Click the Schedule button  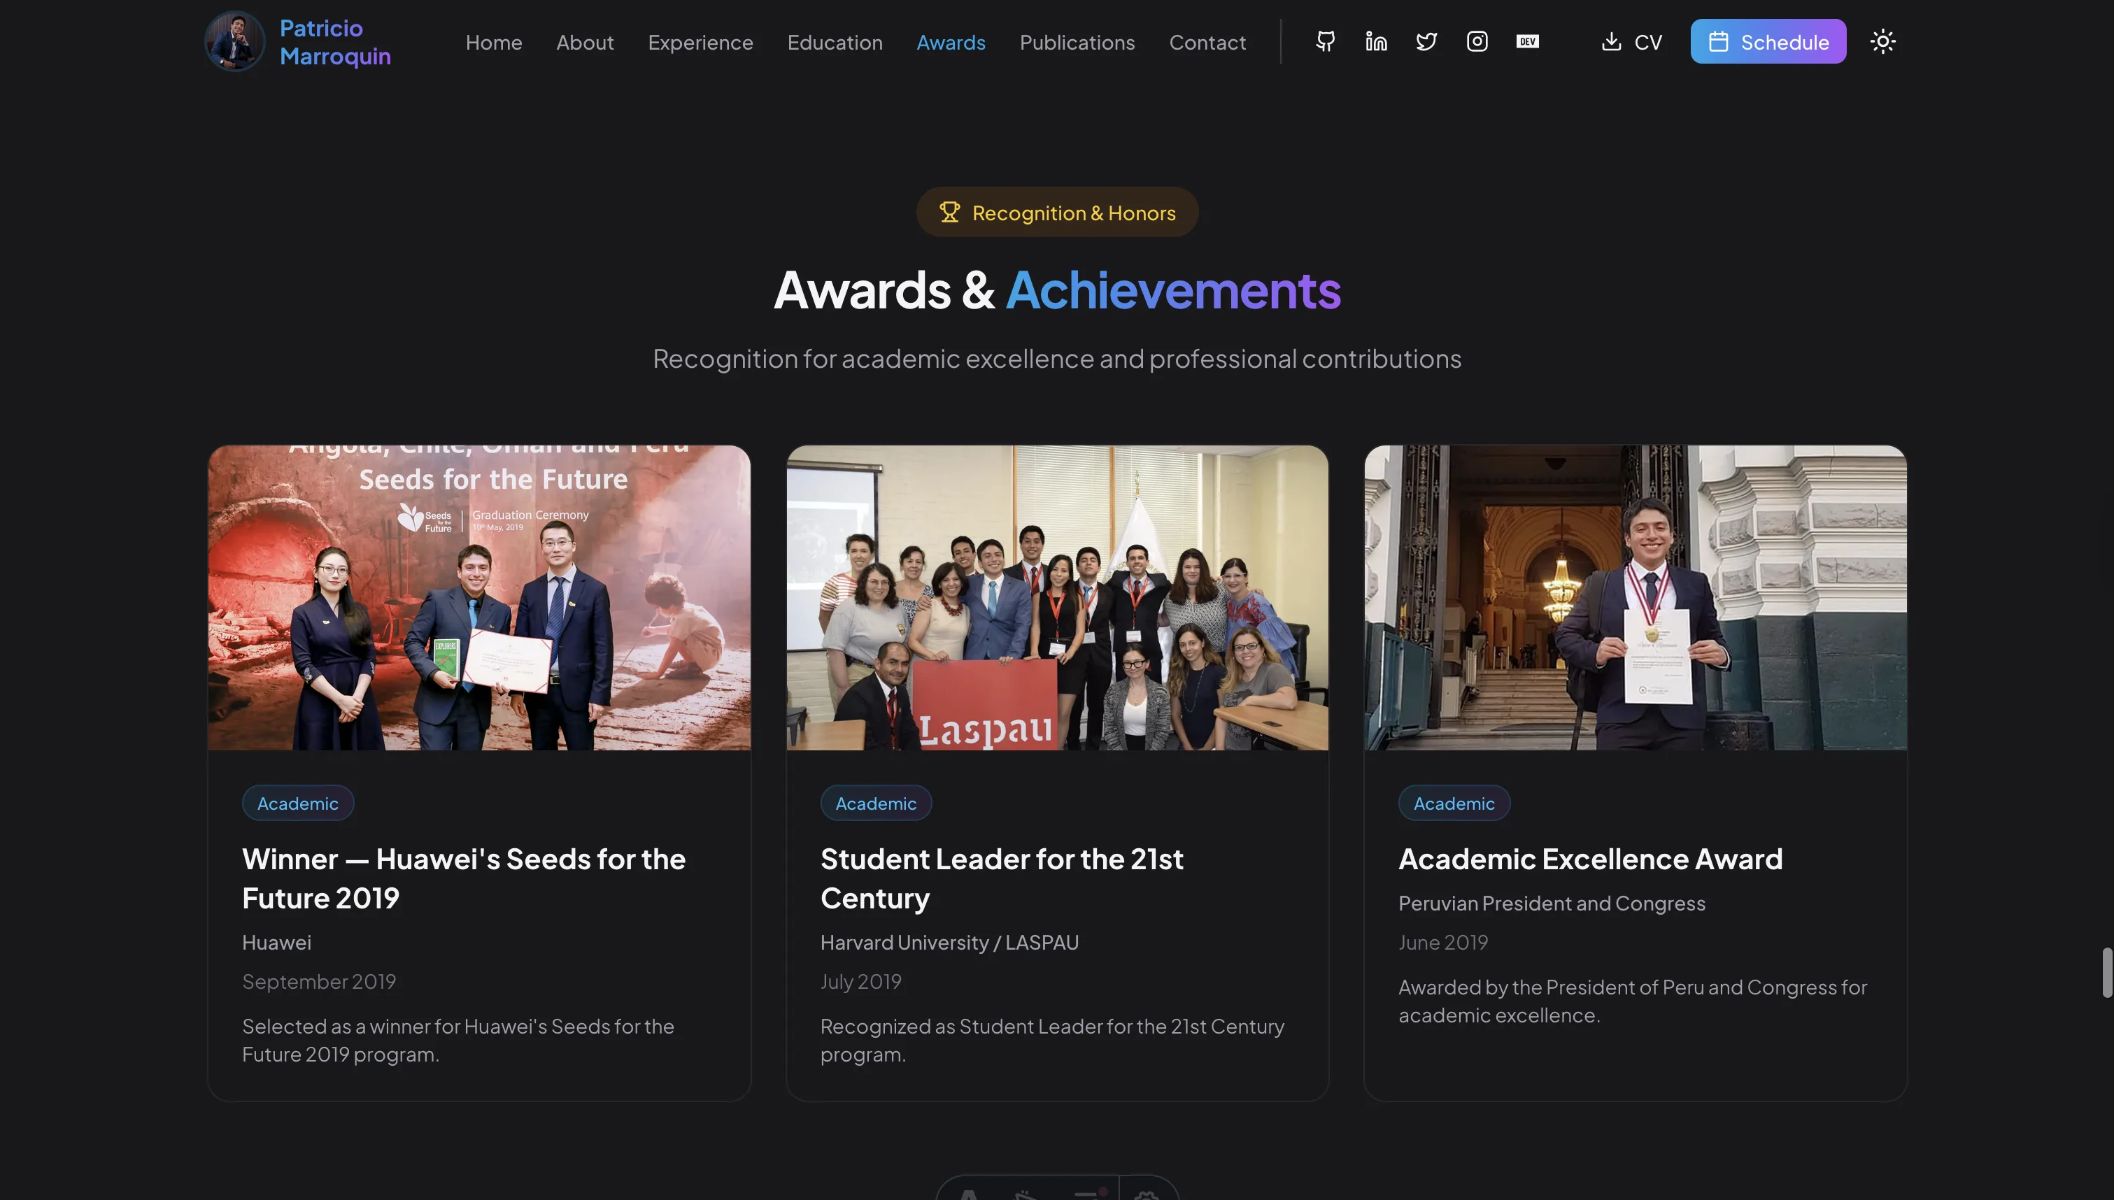pyautogui.click(x=1768, y=41)
